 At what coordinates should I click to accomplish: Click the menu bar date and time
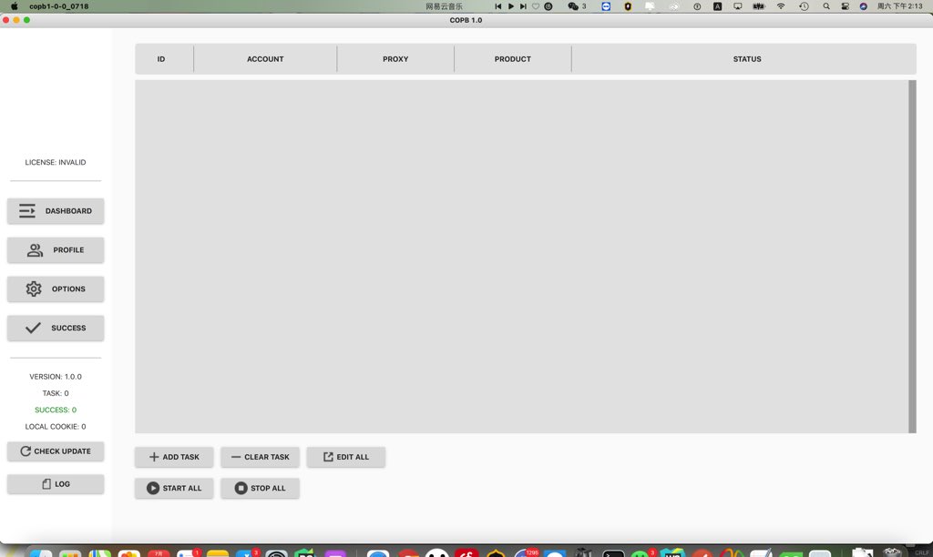coord(899,6)
